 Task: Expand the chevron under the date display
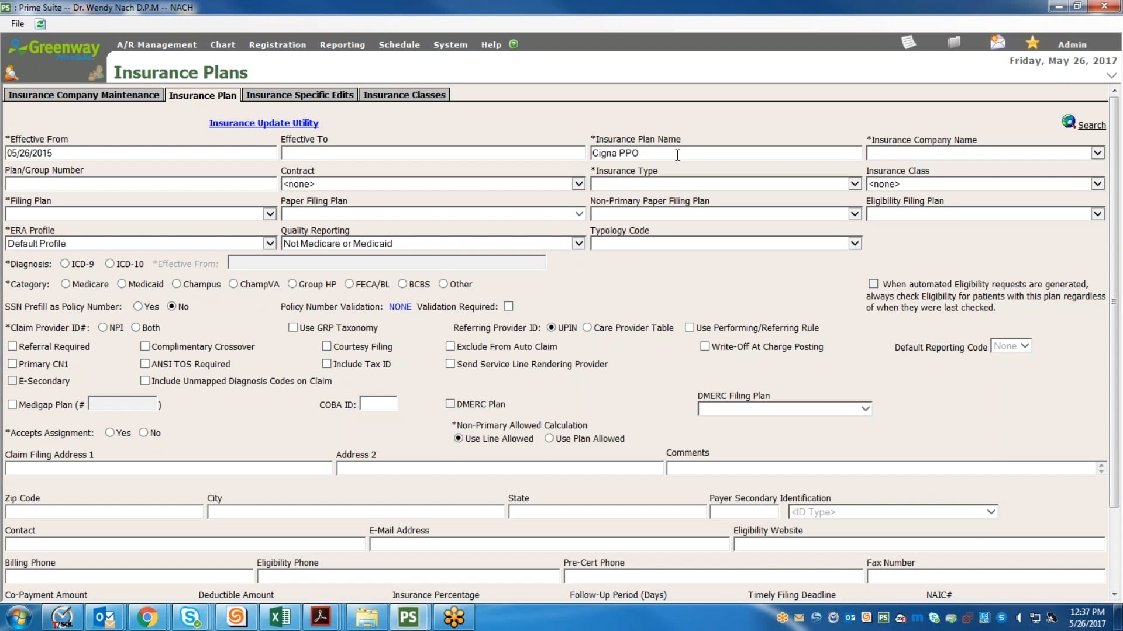tap(1111, 75)
